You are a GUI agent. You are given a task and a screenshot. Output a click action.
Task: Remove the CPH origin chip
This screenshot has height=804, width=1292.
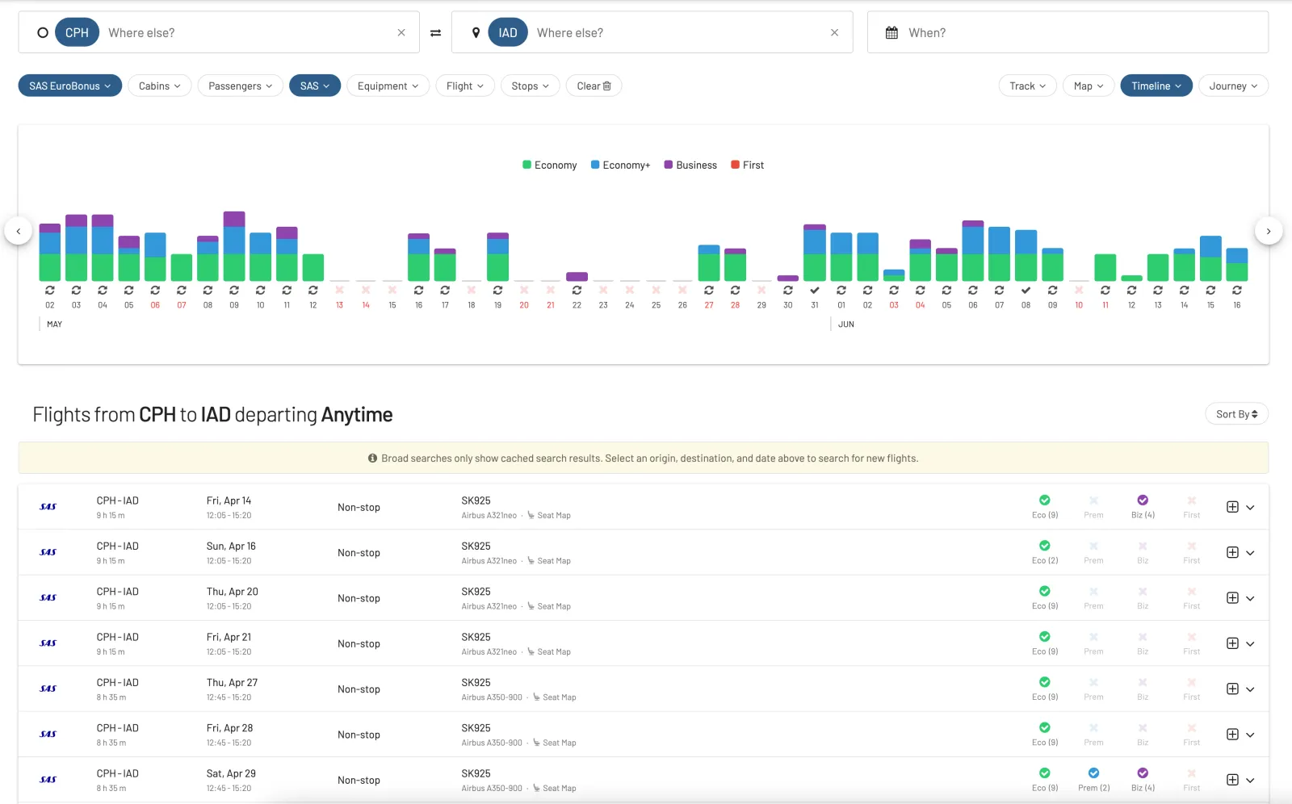[77, 33]
